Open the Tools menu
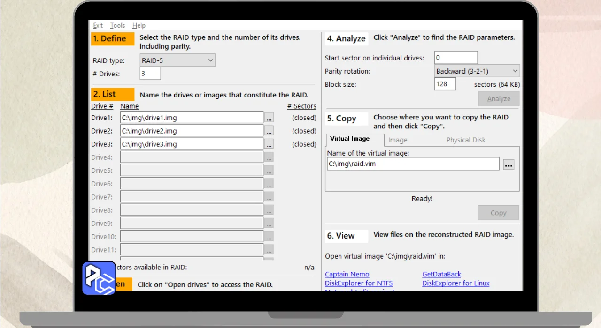Viewport: 601px width, 328px height. click(117, 25)
